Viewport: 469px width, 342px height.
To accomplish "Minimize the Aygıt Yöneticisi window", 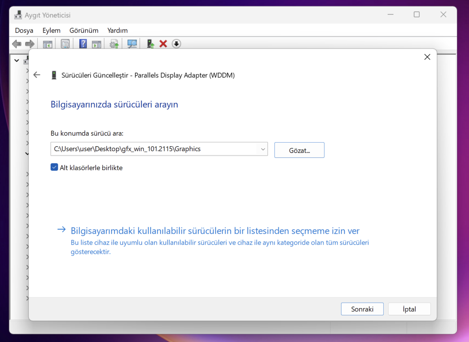I will [390, 14].
